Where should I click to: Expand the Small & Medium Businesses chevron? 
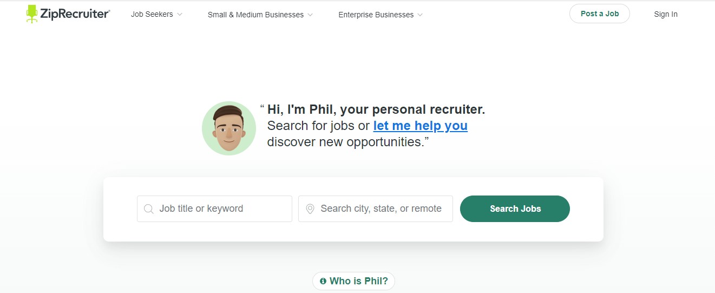[x=310, y=15]
